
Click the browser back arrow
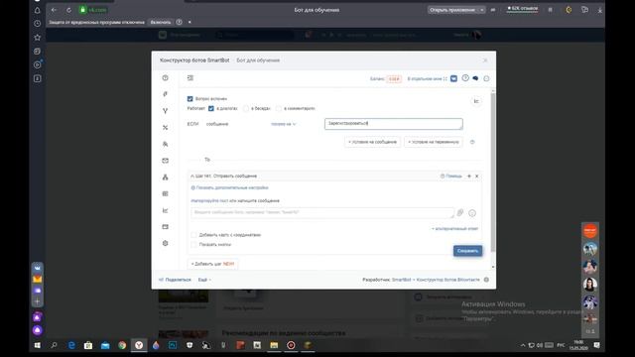click(54, 10)
